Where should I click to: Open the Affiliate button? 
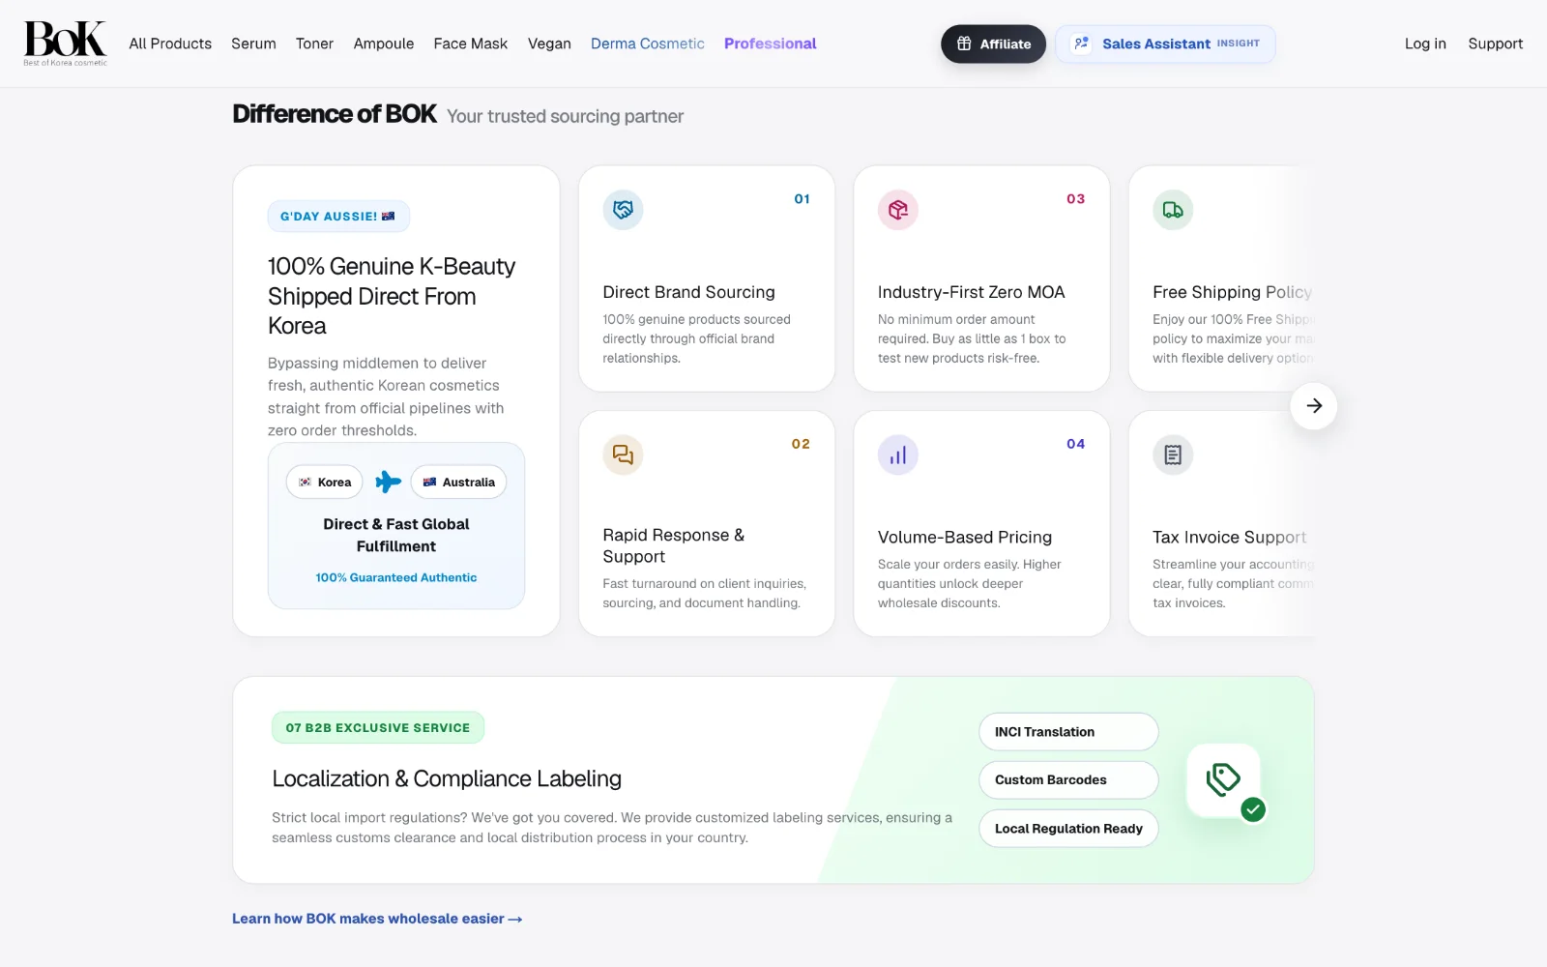993,44
